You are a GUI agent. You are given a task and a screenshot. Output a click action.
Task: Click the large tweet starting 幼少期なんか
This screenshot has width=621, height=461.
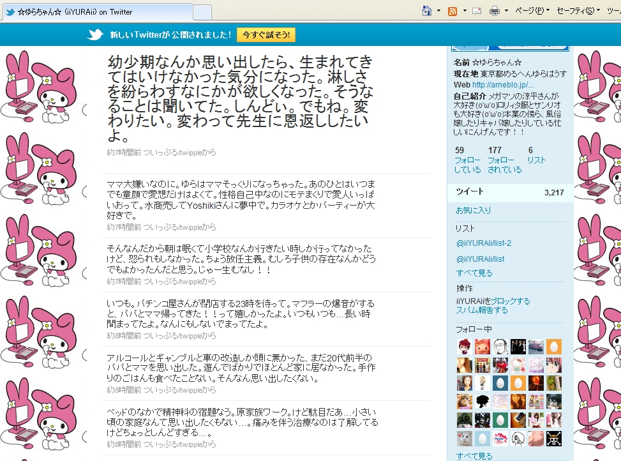(x=240, y=98)
